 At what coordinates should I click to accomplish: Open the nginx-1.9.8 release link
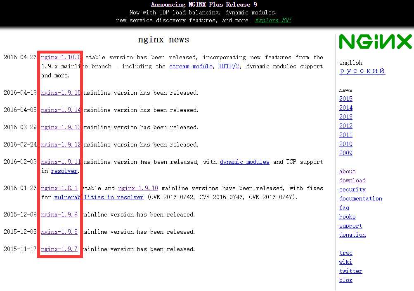(59, 232)
